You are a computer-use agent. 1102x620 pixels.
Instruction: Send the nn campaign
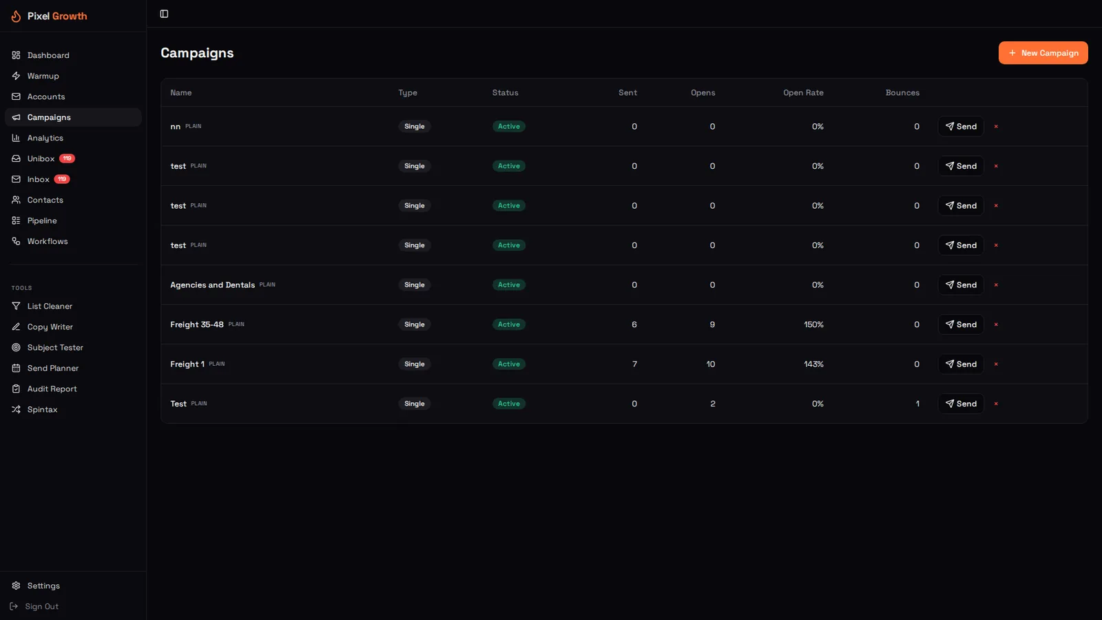point(961,126)
